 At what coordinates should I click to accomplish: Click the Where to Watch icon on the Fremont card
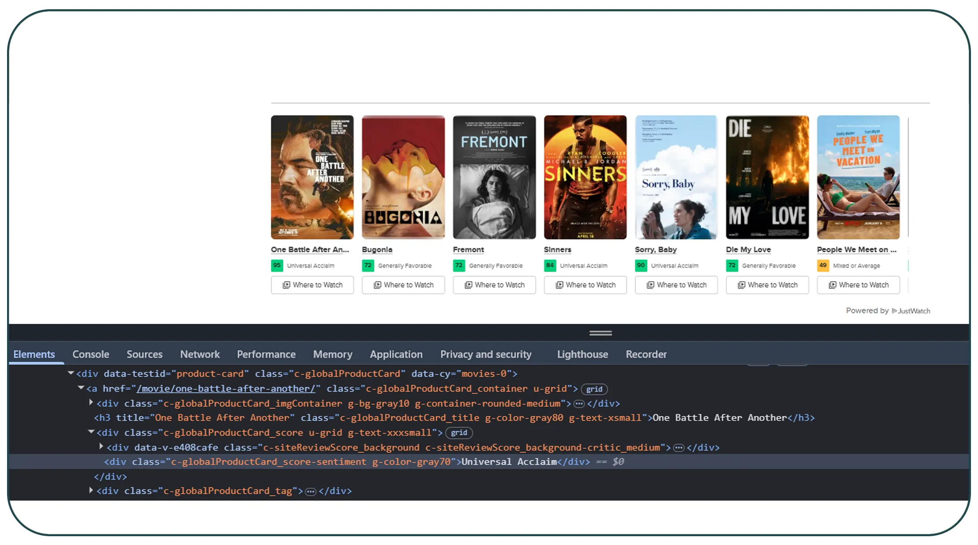click(468, 285)
